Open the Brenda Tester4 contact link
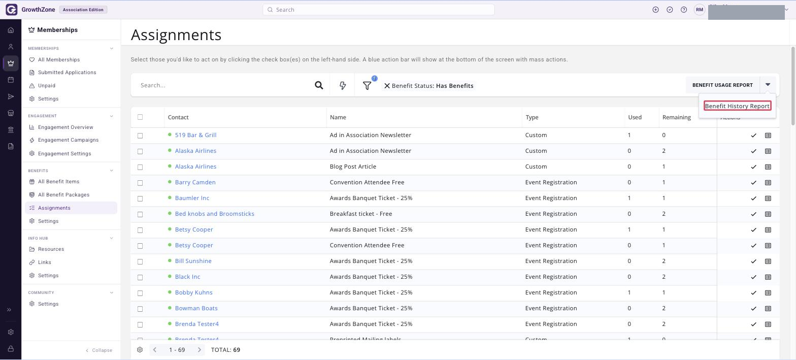Screen dimensions: 796x360 click(x=196, y=324)
